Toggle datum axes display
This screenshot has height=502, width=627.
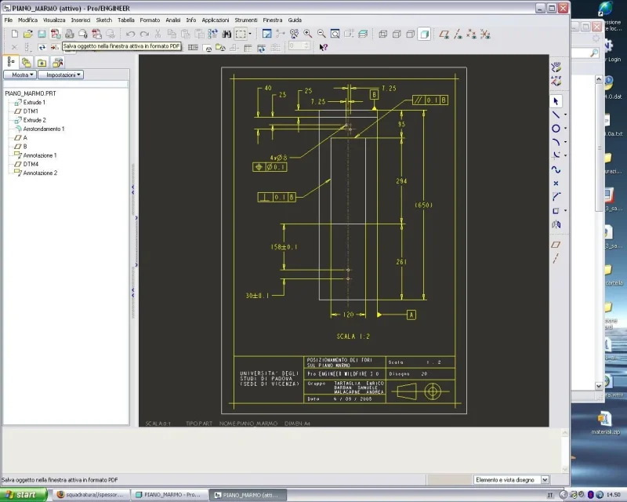458,34
